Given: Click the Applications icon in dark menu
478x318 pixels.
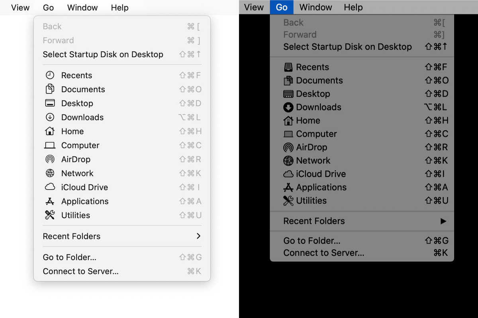Looking at the screenshot, I should pos(288,187).
